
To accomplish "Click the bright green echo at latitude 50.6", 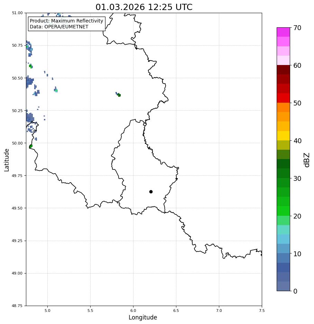I will 30,66.
